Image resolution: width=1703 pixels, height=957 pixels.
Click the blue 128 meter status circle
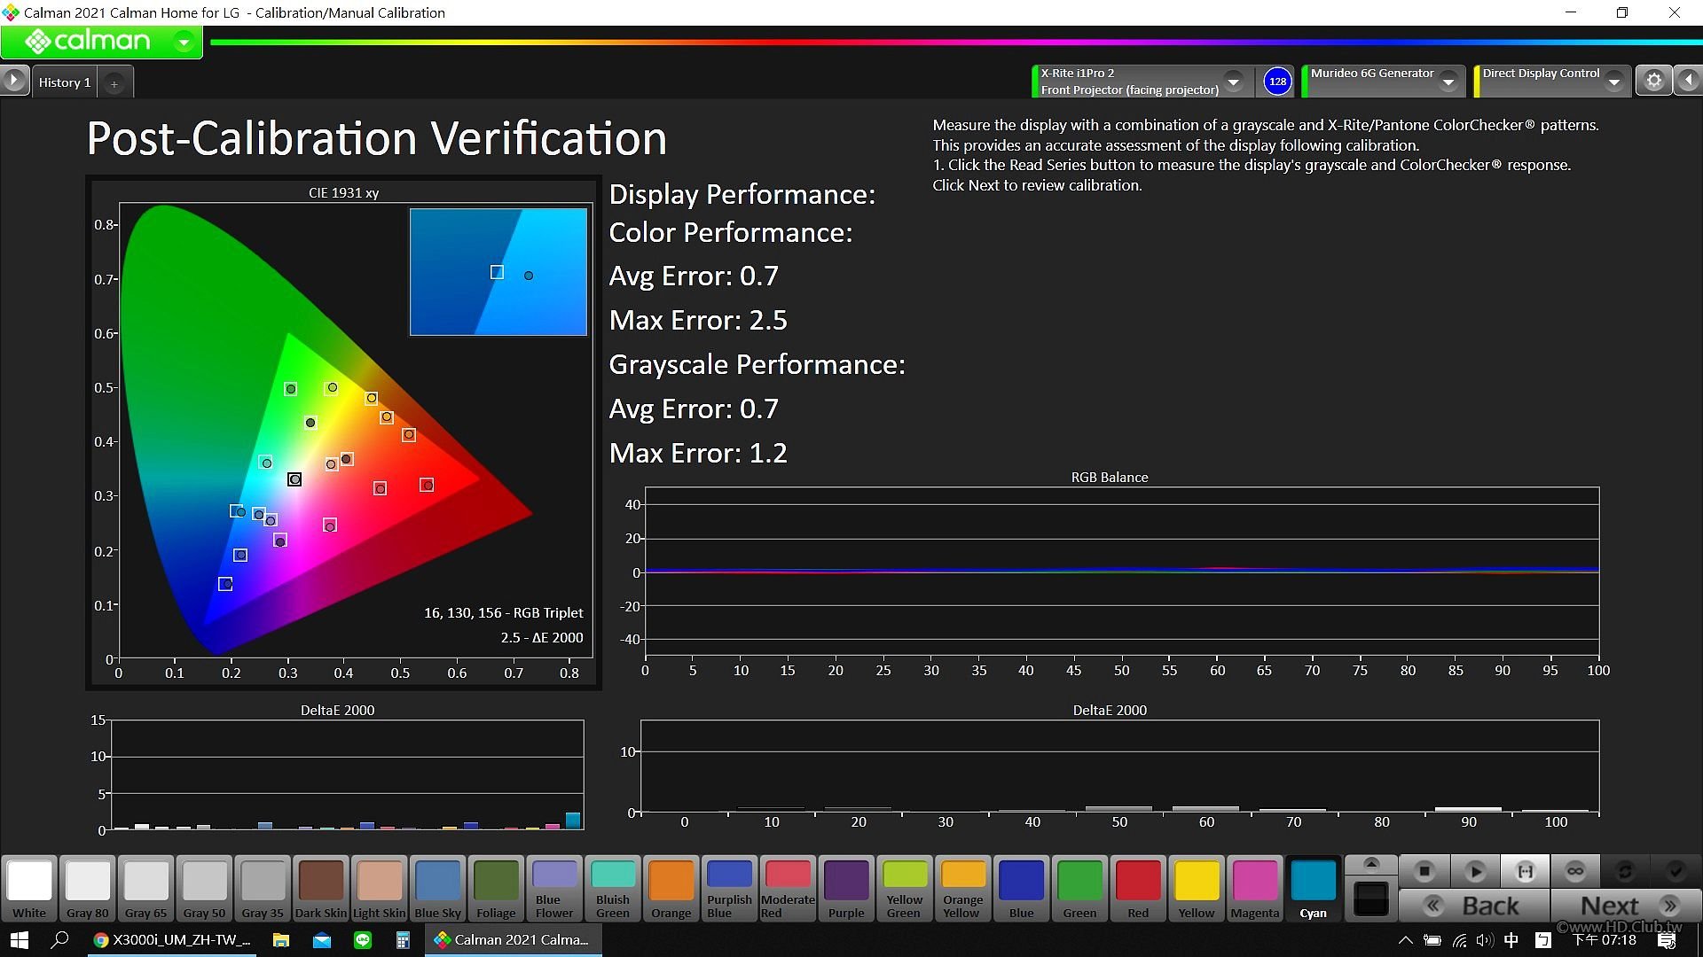click(1277, 82)
